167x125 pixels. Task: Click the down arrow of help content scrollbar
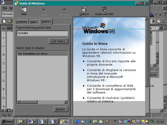[x=147, y=114]
